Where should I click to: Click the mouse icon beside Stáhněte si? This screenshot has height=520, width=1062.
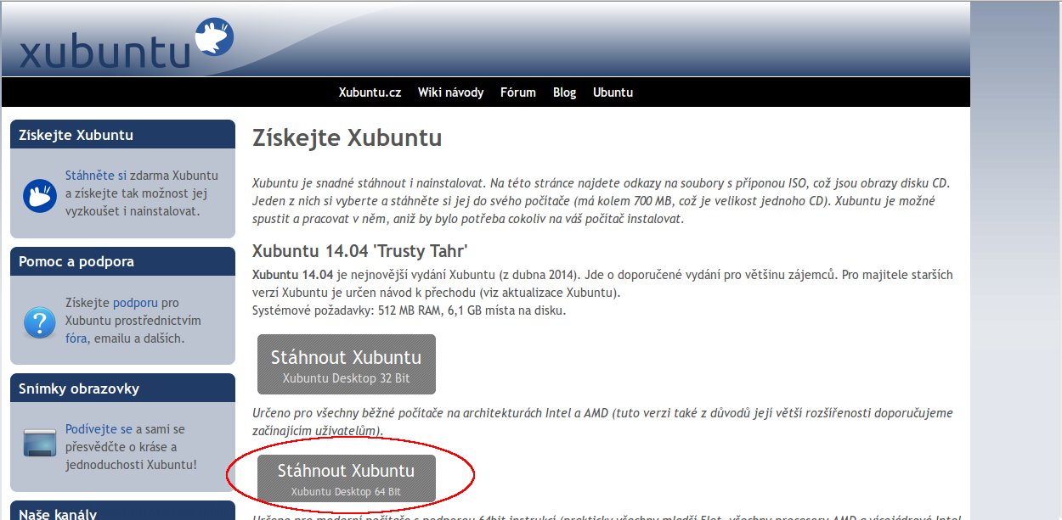(40, 196)
